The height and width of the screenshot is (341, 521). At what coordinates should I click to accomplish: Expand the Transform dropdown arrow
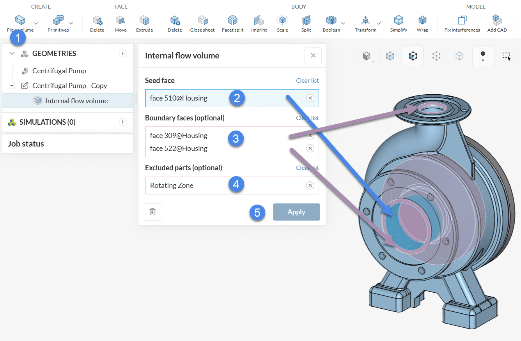click(x=378, y=23)
